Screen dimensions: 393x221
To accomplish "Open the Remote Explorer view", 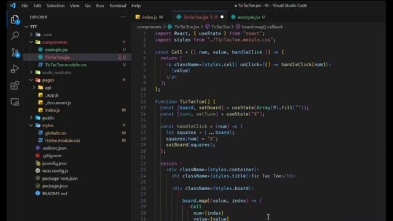I will point(15,103).
